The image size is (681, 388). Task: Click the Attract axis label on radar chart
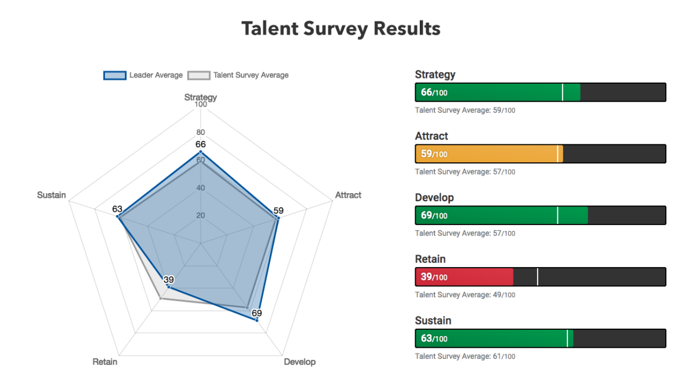pos(348,195)
